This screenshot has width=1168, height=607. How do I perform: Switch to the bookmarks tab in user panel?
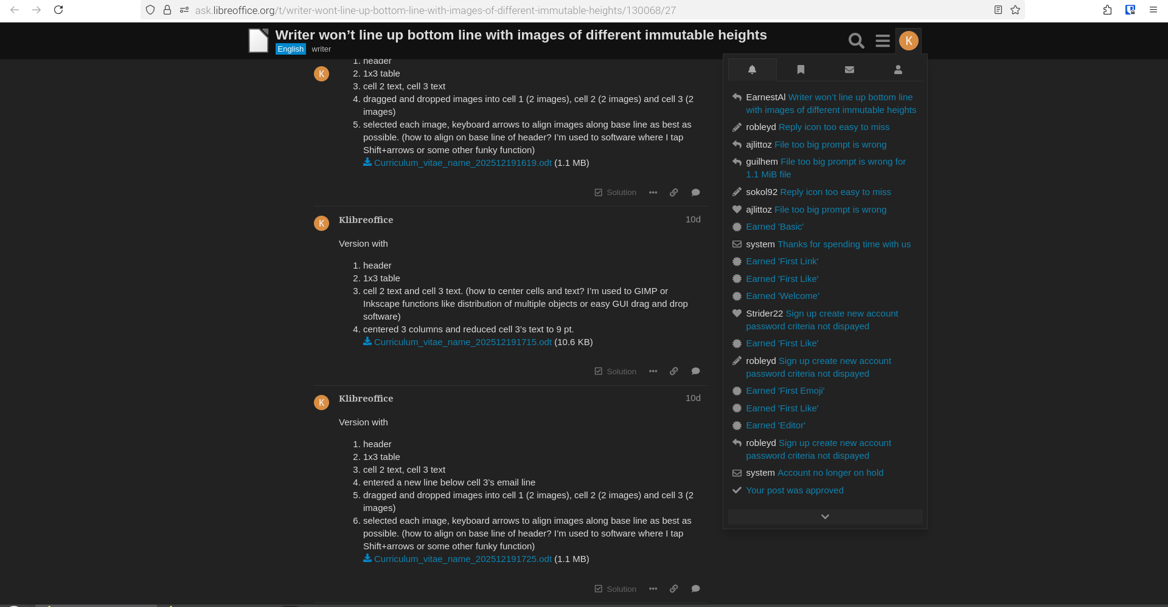[801, 70]
